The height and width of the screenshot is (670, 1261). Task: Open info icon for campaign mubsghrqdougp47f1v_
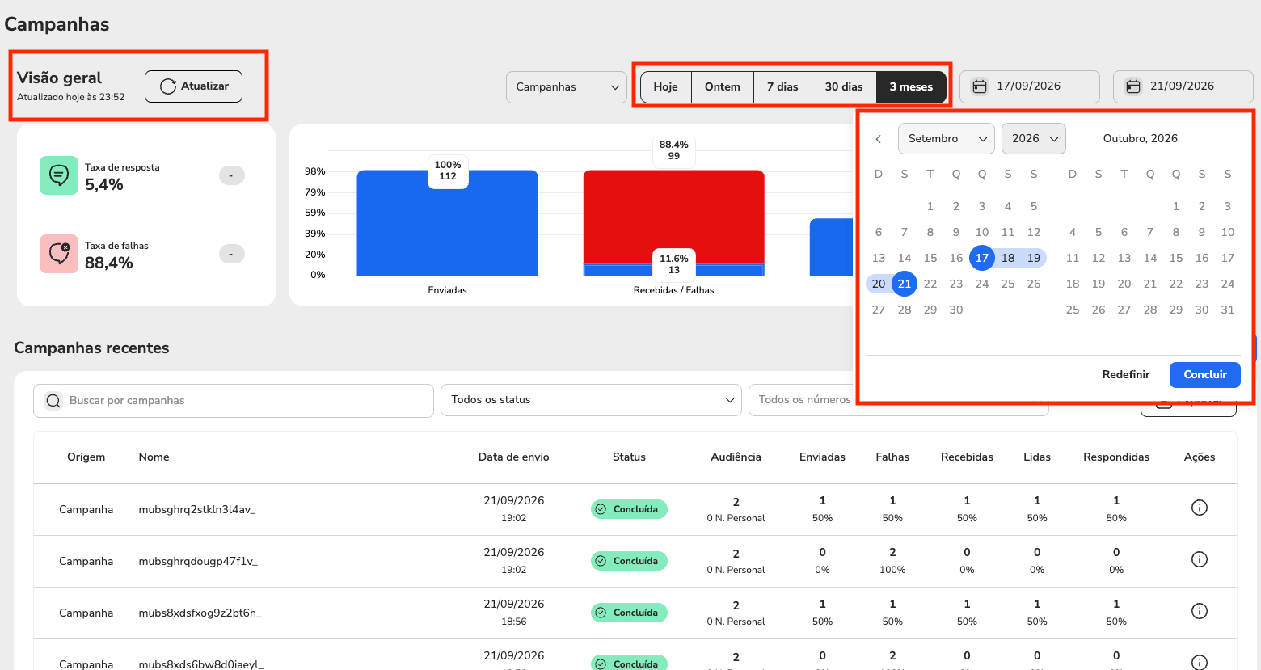click(1200, 559)
